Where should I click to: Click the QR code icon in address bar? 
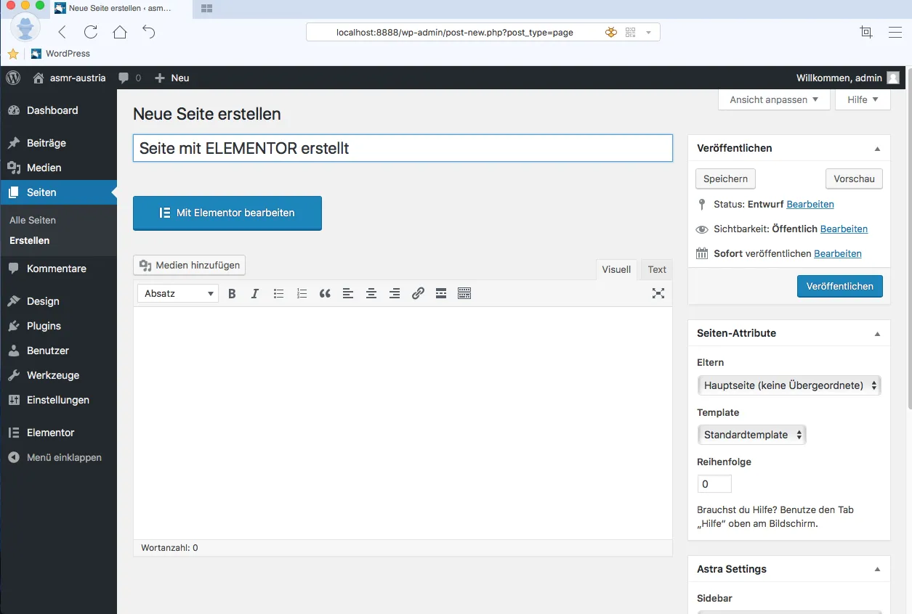tap(630, 32)
